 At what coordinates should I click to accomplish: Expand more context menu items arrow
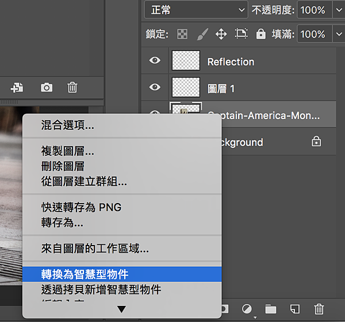point(122,309)
